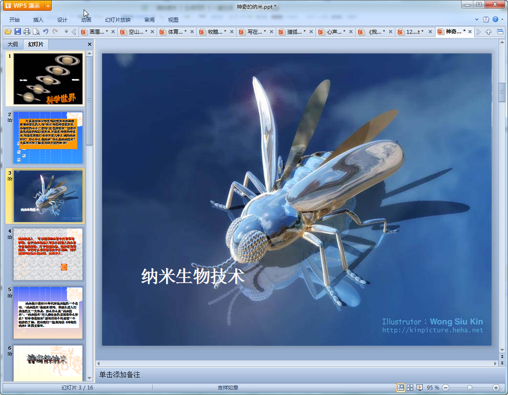The image size is (508, 395).
Task: Zoom out with the minus button
Action: [x=446, y=388]
